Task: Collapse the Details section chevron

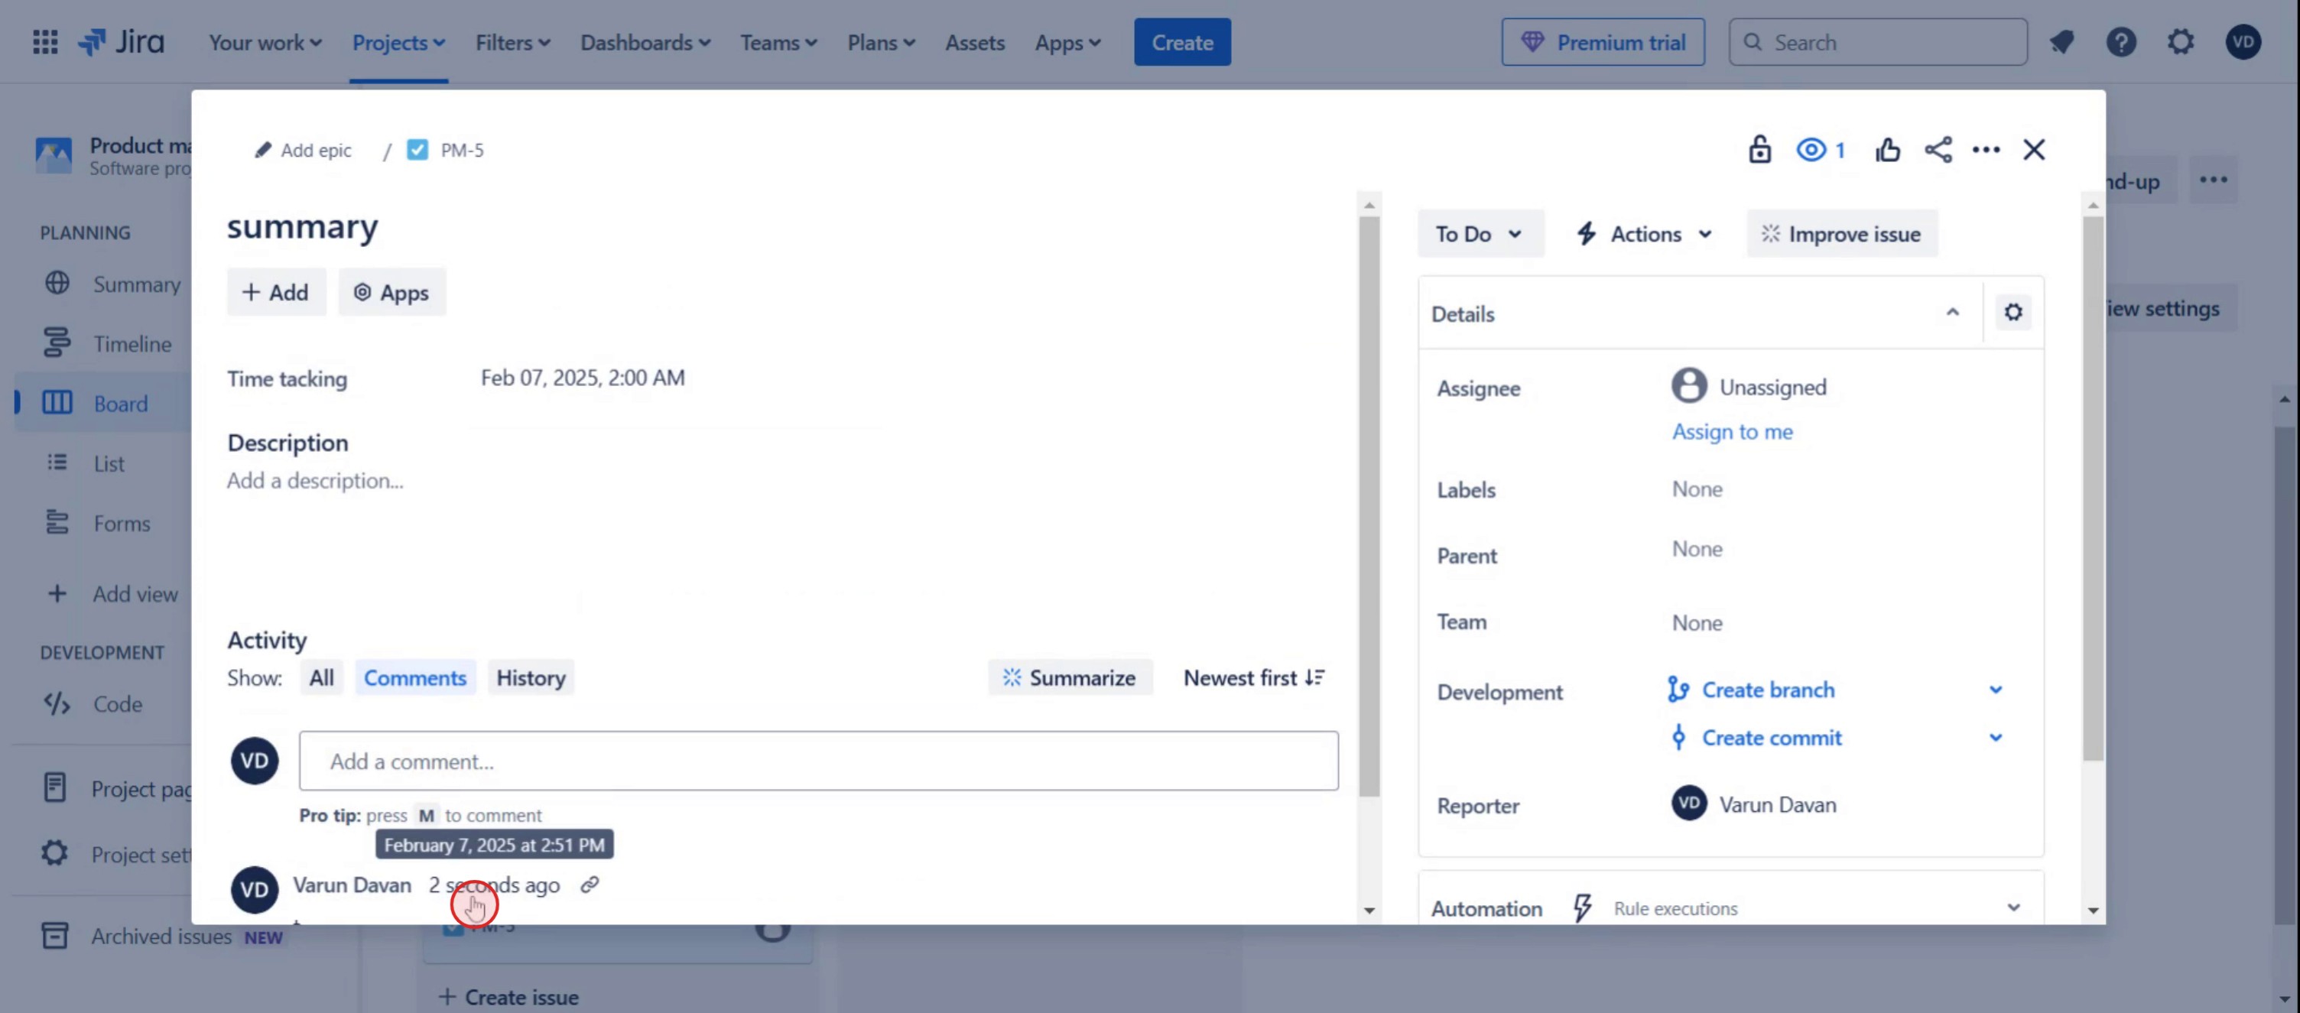Action: click(1952, 313)
